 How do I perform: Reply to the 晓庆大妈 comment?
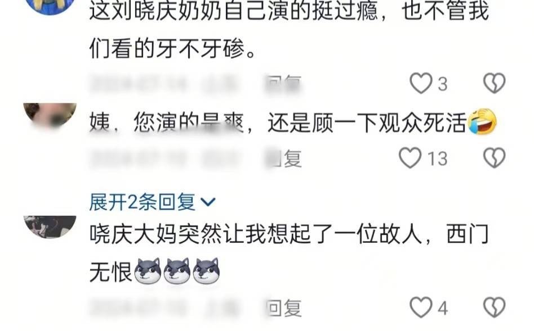click(284, 308)
